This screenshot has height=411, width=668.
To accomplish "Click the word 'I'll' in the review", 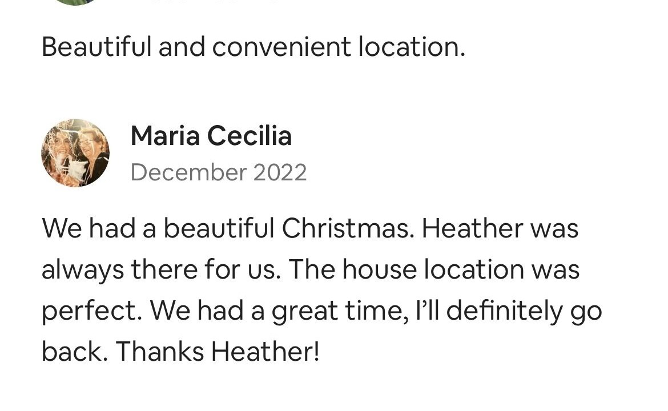I will pos(430,311).
